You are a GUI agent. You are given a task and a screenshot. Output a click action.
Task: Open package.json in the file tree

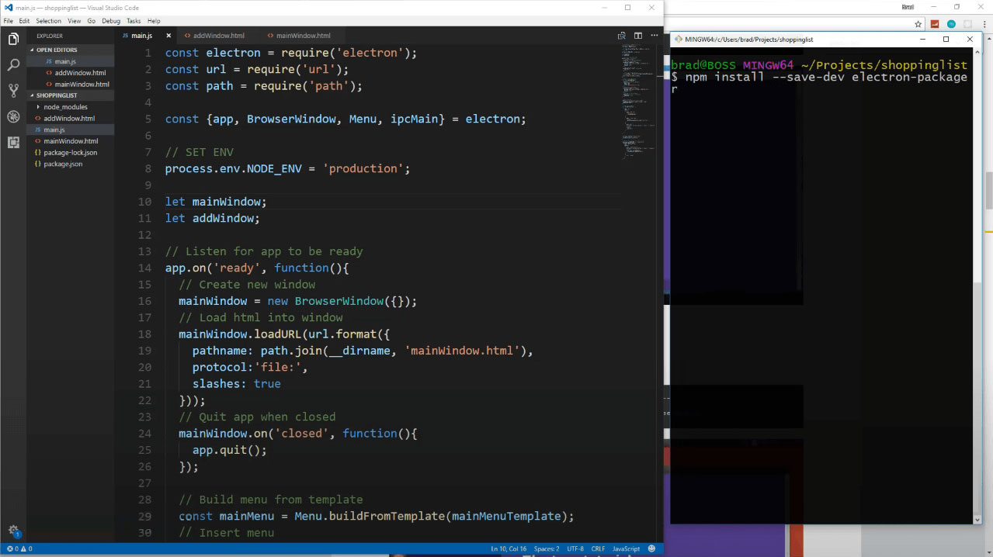pyautogui.click(x=63, y=164)
